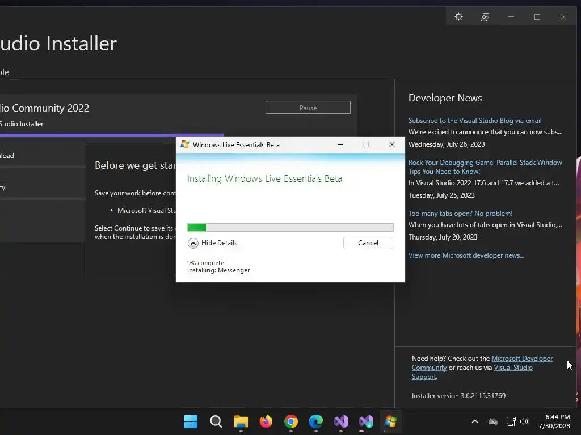This screenshot has height=435, width=581.
Task: Click the Windows Live Essentials title bar logo
Action: click(x=184, y=144)
